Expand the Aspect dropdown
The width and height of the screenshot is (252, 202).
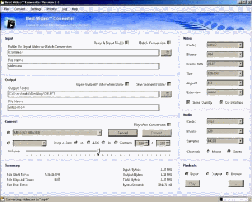pos(240,83)
